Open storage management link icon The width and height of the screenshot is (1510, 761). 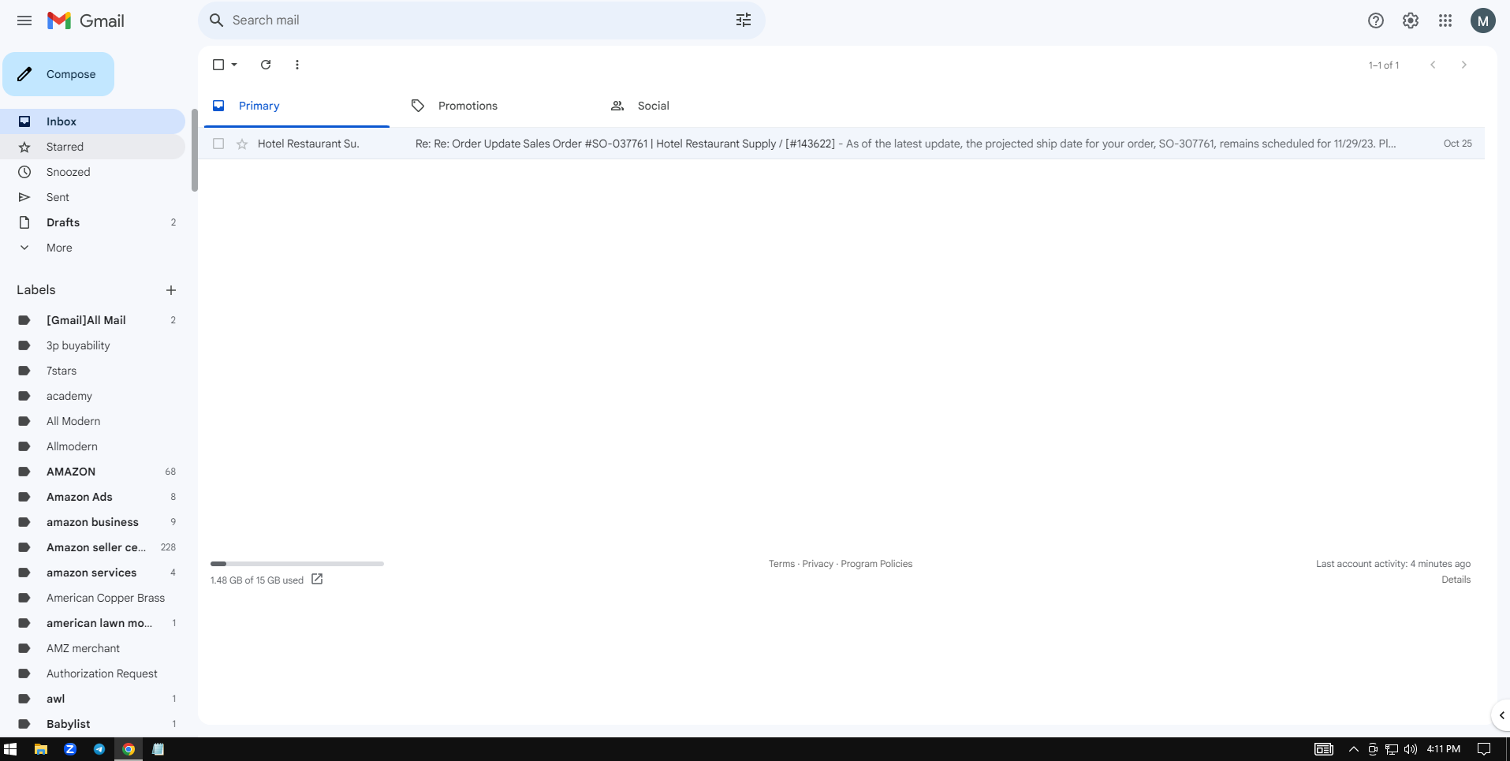point(317,579)
